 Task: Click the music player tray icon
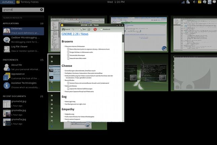pyautogui.click(x=210, y=2)
